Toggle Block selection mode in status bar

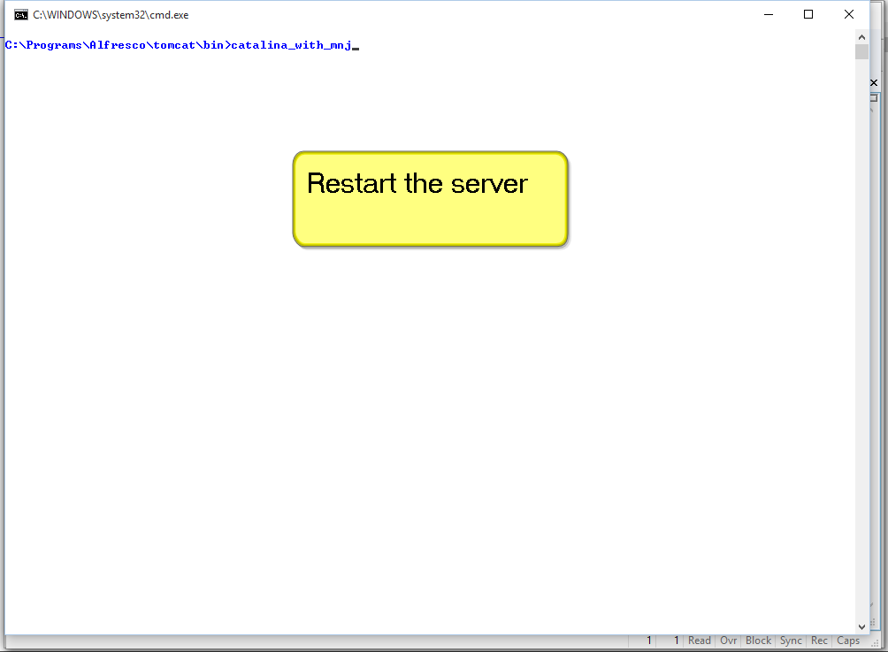pyautogui.click(x=758, y=640)
